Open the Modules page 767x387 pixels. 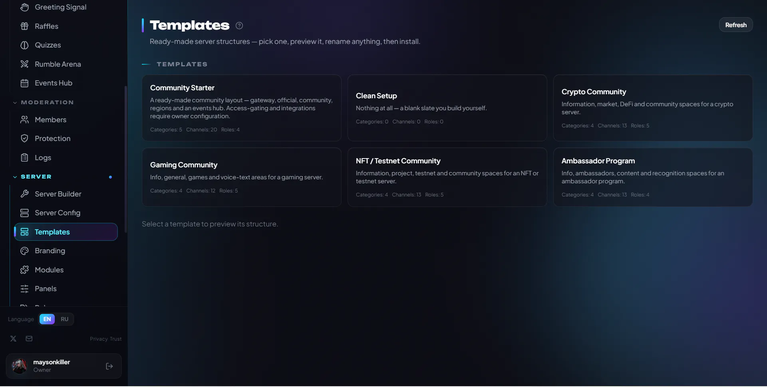(x=66, y=270)
